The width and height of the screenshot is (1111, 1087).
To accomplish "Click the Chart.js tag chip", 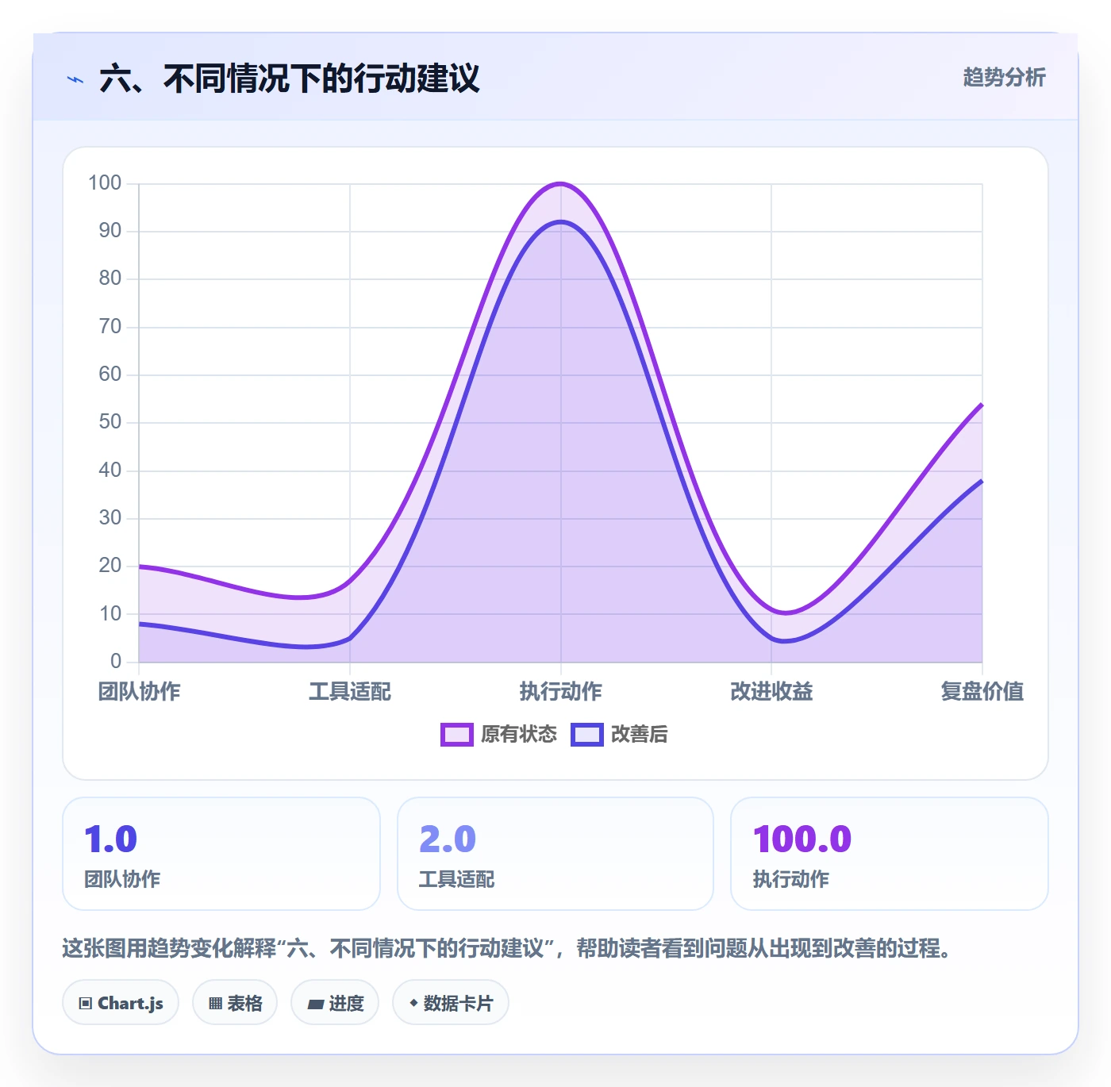I will coord(121,1003).
